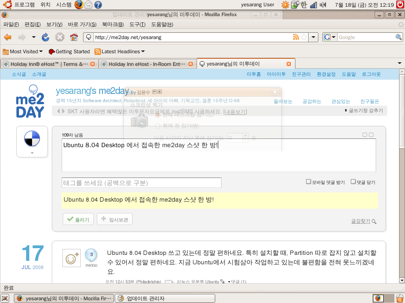Open the tab list dropdown arrow
The height and width of the screenshot is (303, 405).
pos(399,63)
